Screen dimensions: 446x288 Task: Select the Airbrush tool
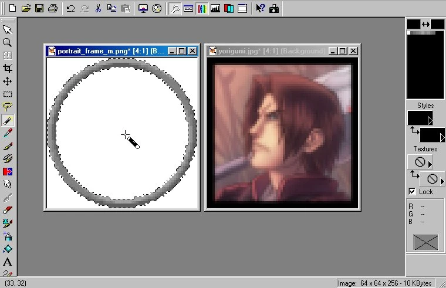[8, 236]
